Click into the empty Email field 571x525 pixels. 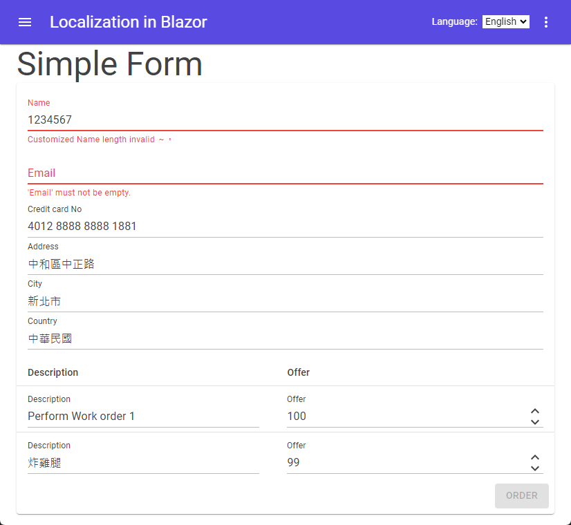pyautogui.click(x=285, y=173)
